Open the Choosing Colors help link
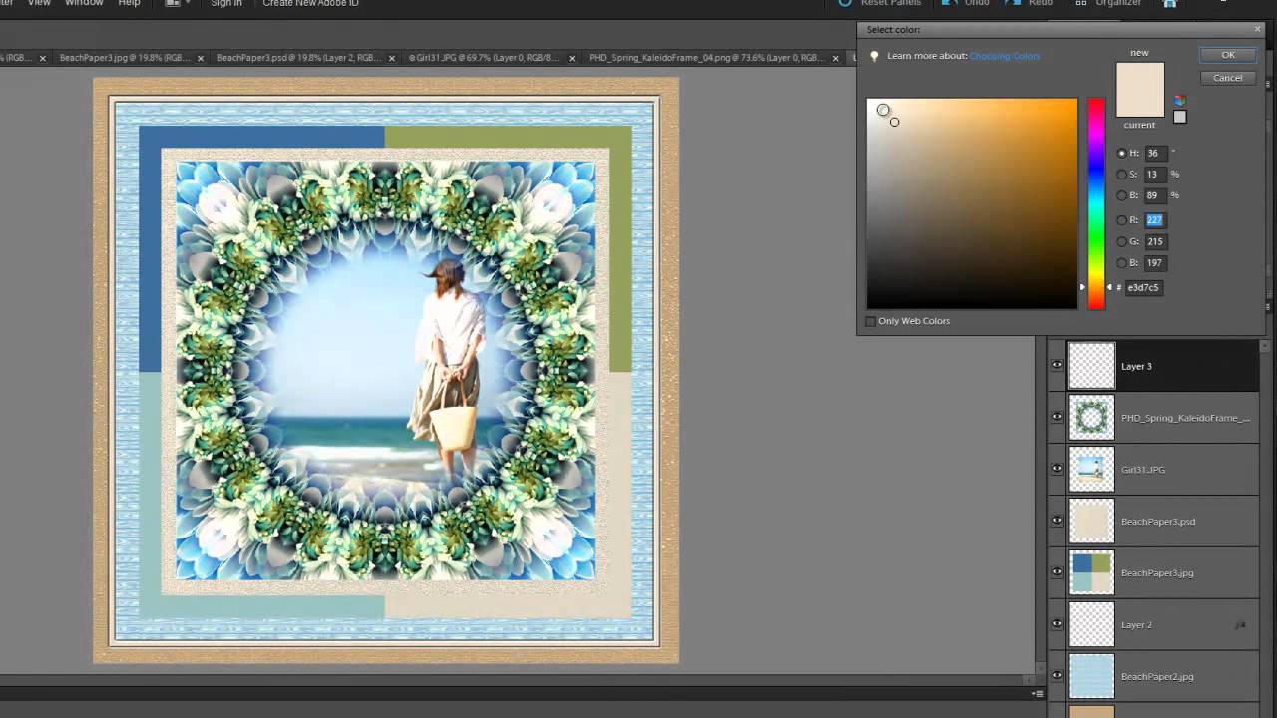Viewport: 1277px width, 718px height. [1005, 56]
